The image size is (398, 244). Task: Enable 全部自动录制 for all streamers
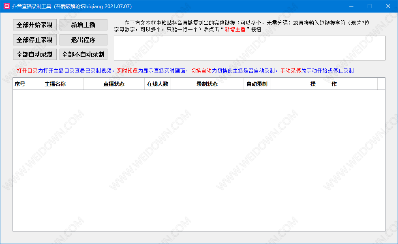click(35, 54)
